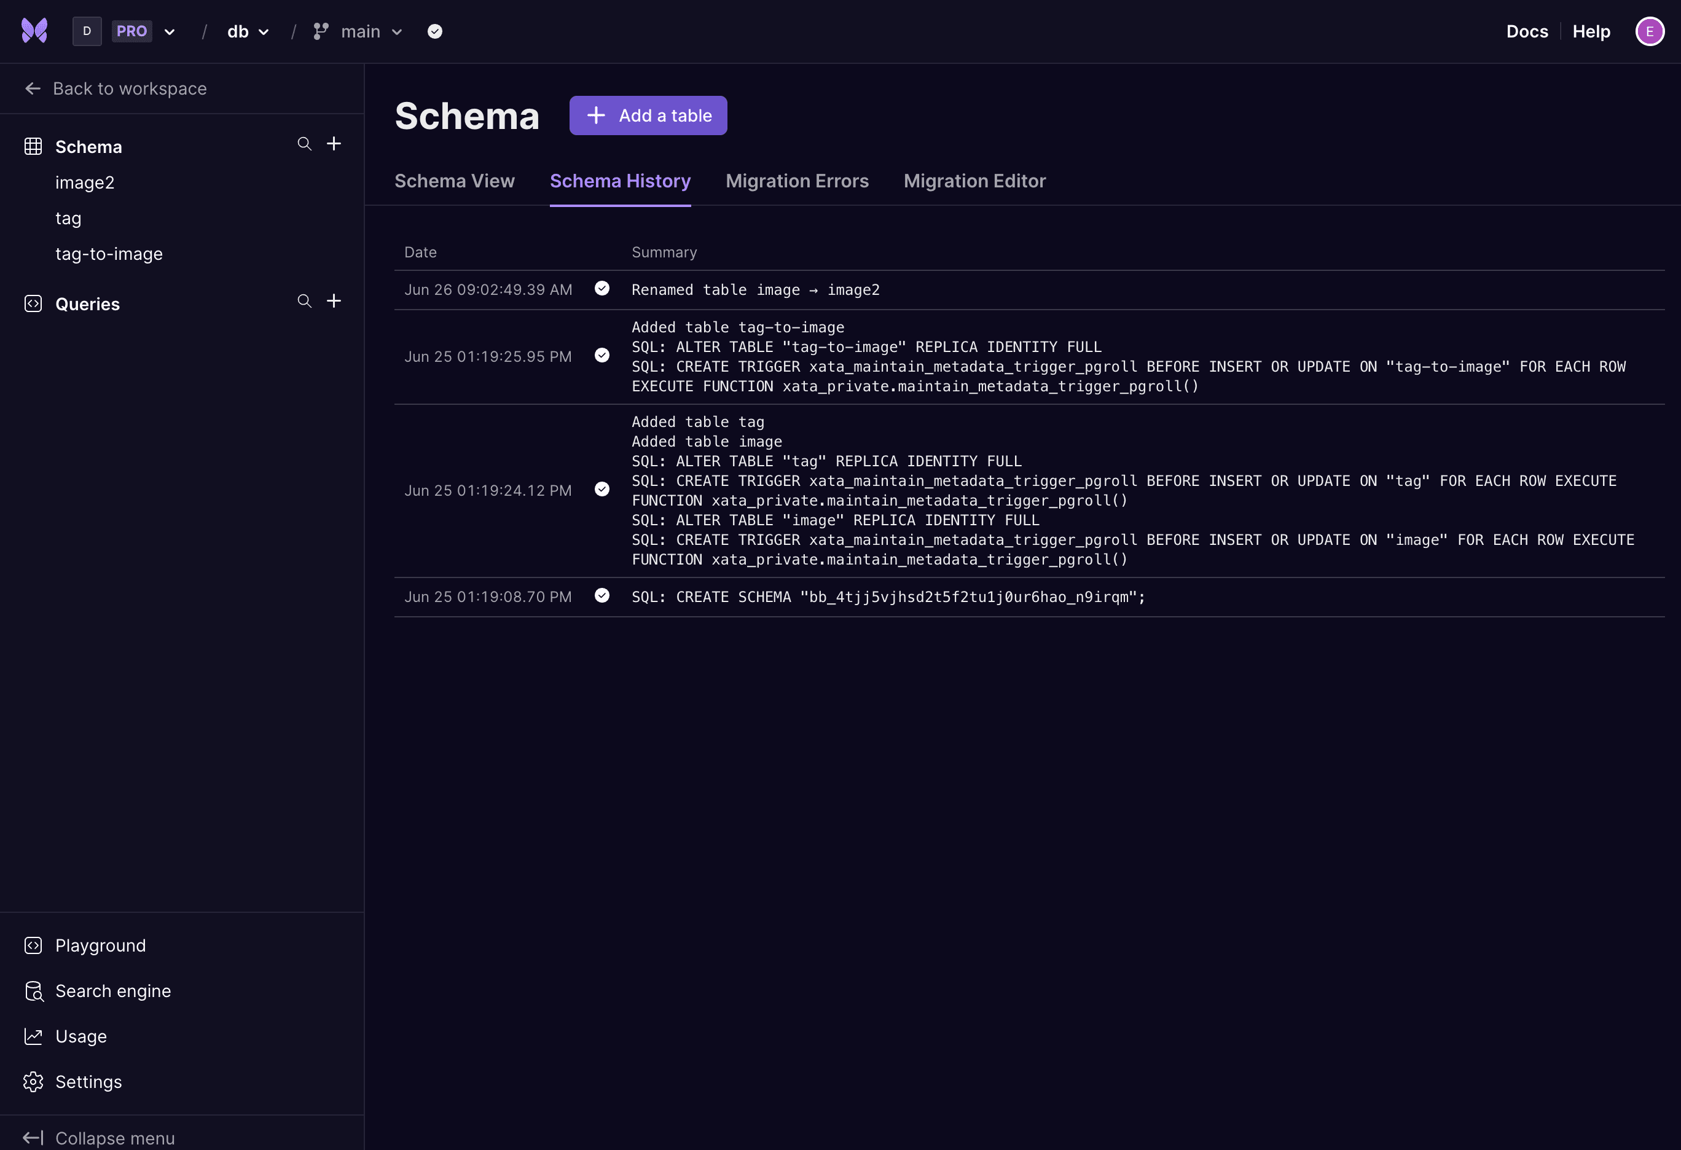Click the Usage chart icon
This screenshot has height=1150, width=1681.
(x=33, y=1036)
